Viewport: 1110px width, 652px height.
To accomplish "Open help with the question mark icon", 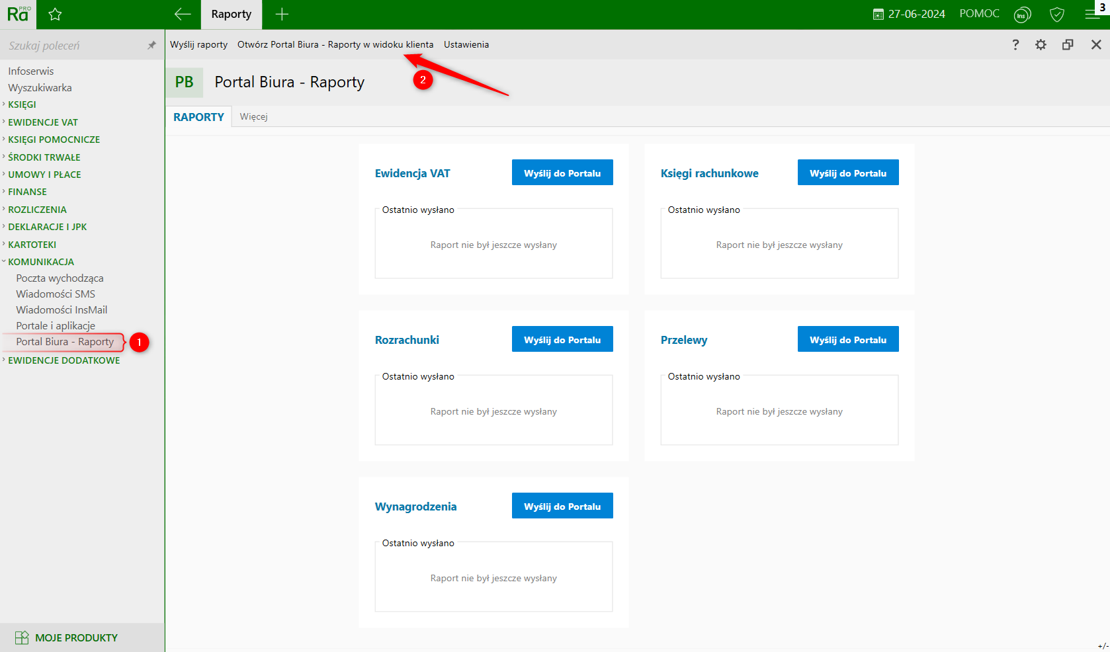I will 1015,44.
